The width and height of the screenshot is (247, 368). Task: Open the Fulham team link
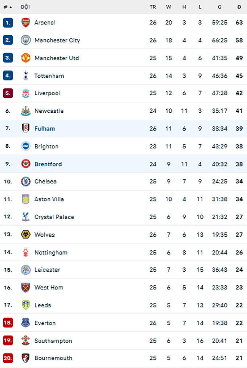coord(45,129)
